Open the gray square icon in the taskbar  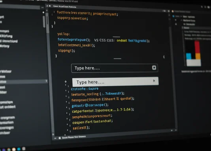(24, 149)
